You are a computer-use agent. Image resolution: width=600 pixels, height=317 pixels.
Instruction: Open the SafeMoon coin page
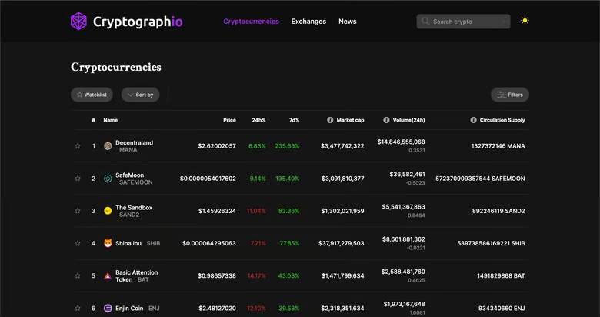130,175
